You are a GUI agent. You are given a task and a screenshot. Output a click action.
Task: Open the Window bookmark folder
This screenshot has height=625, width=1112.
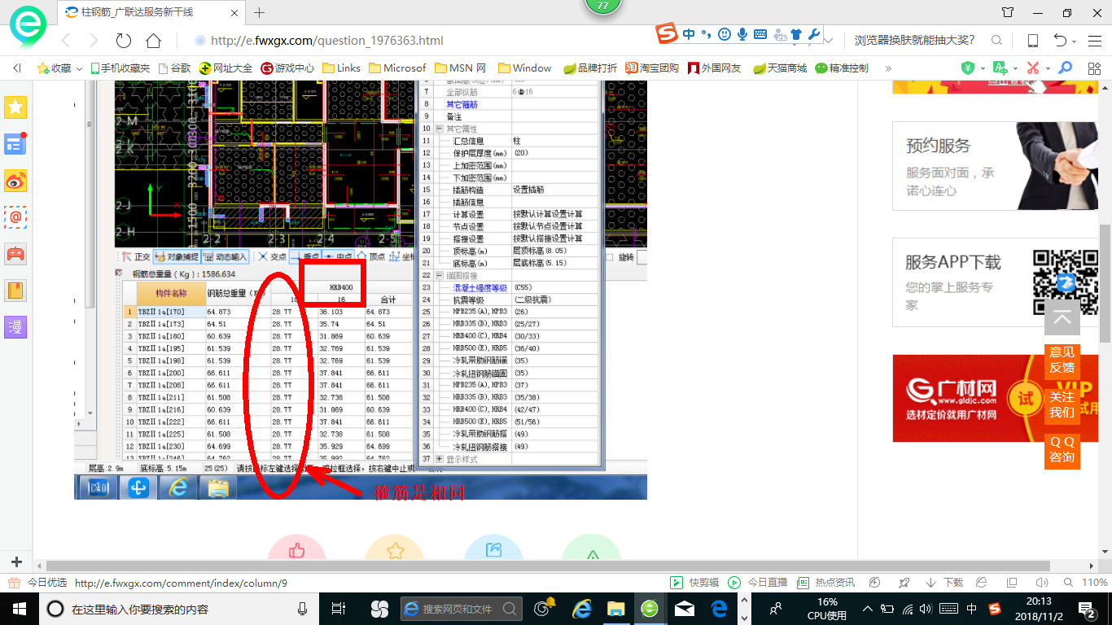coord(525,68)
